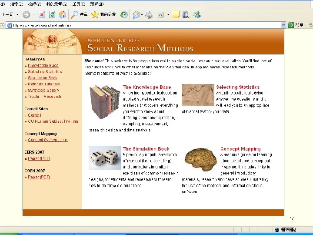Open the Help menu

click(x=97, y=4)
